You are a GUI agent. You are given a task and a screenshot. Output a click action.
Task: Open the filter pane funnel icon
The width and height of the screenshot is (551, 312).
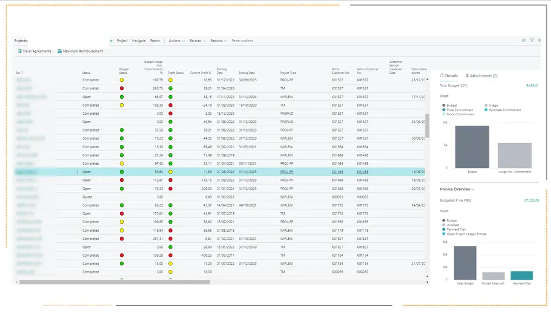pos(532,40)
